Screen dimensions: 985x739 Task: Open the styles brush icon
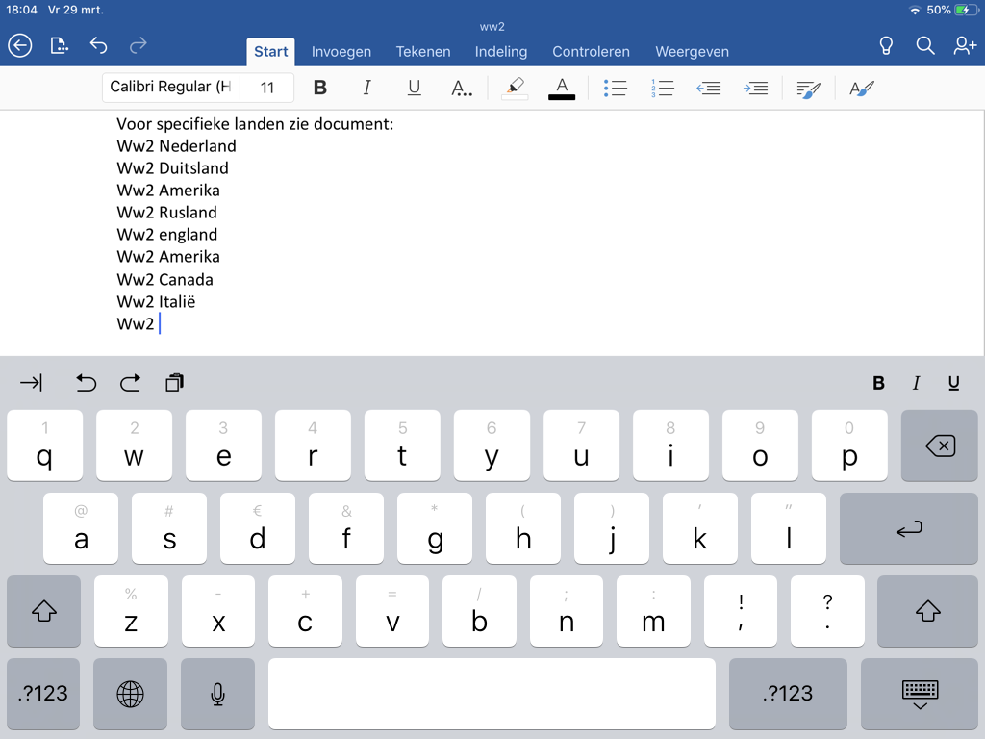(x=862, y=88)
